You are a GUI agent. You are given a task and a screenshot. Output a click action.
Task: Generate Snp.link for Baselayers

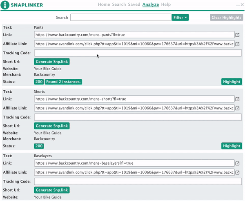point(52,190)
